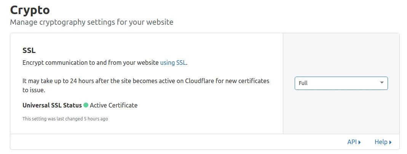Select the SSL section heading

29,50
